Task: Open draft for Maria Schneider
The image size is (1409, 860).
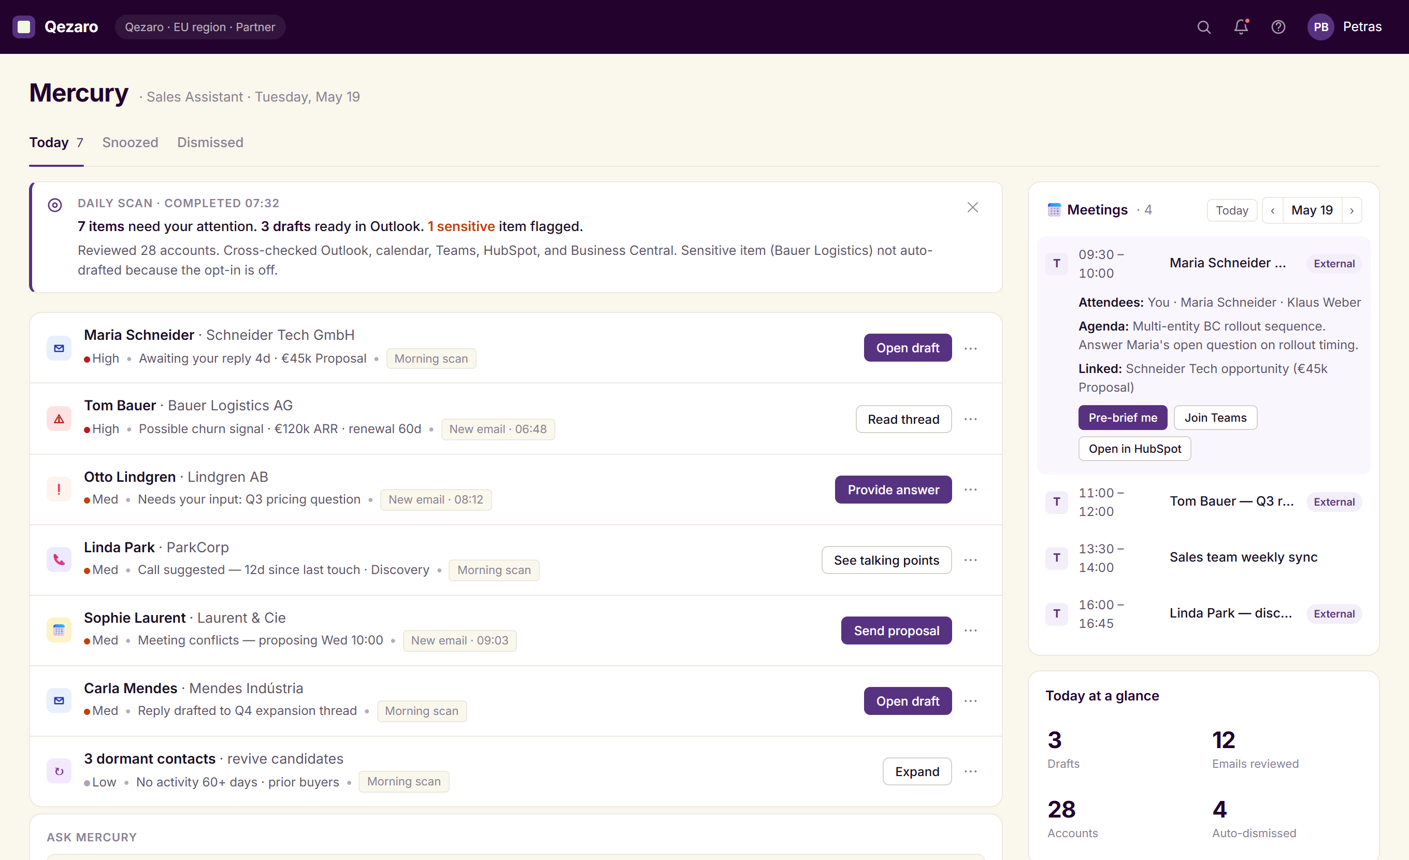Action: [x=908, y=348]
